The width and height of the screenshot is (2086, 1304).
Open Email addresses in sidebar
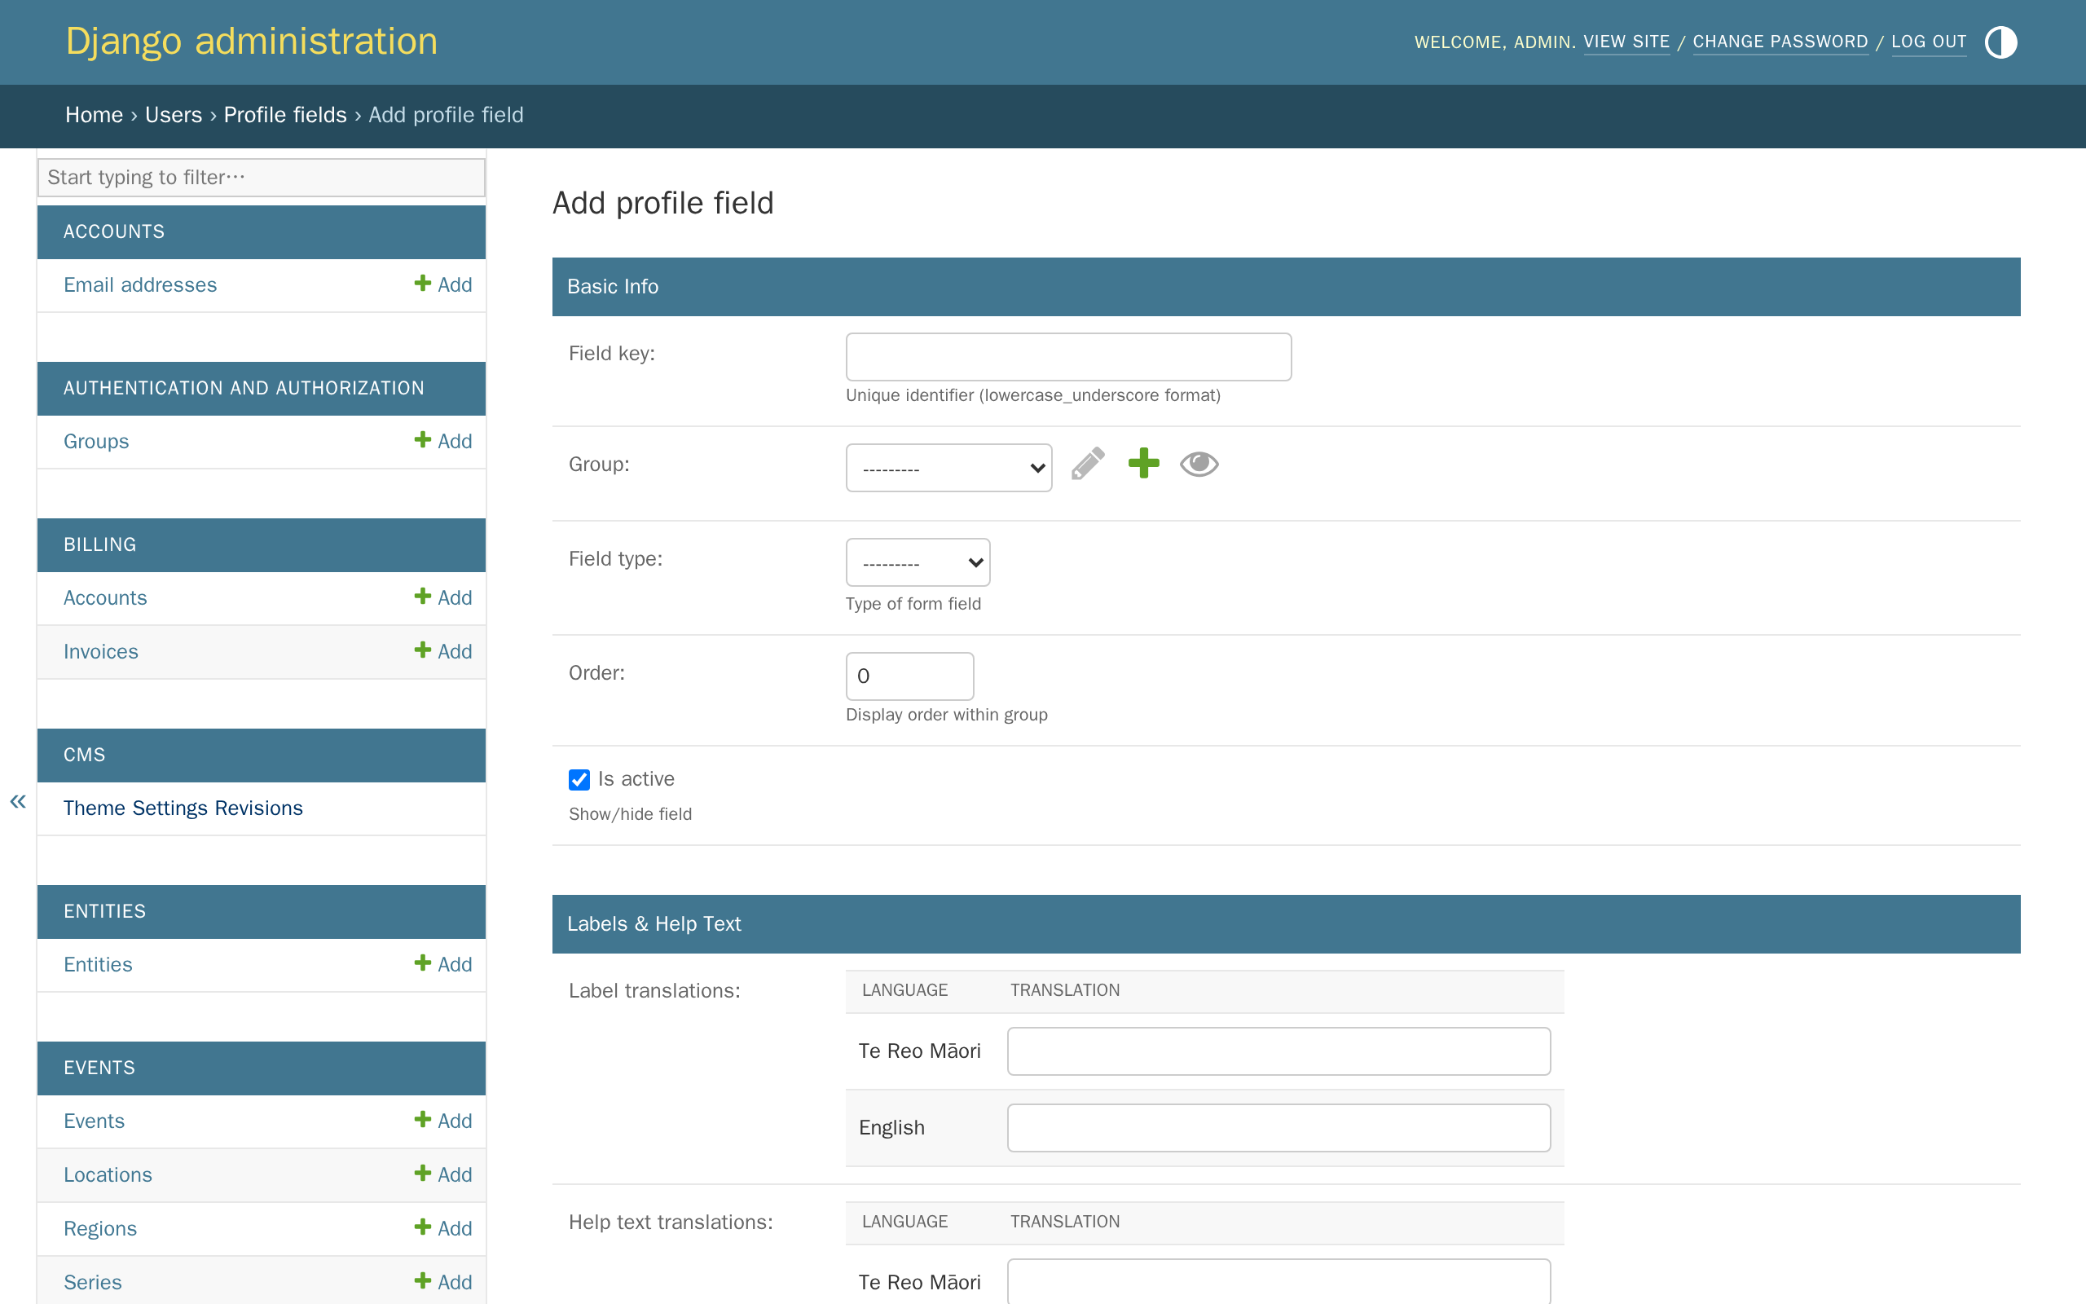tap(140, 284)
